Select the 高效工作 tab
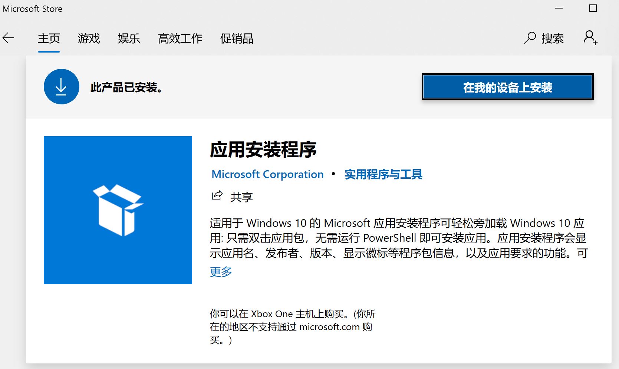The height and width of the screenshot is (369, 619). (x=180, y=38)
